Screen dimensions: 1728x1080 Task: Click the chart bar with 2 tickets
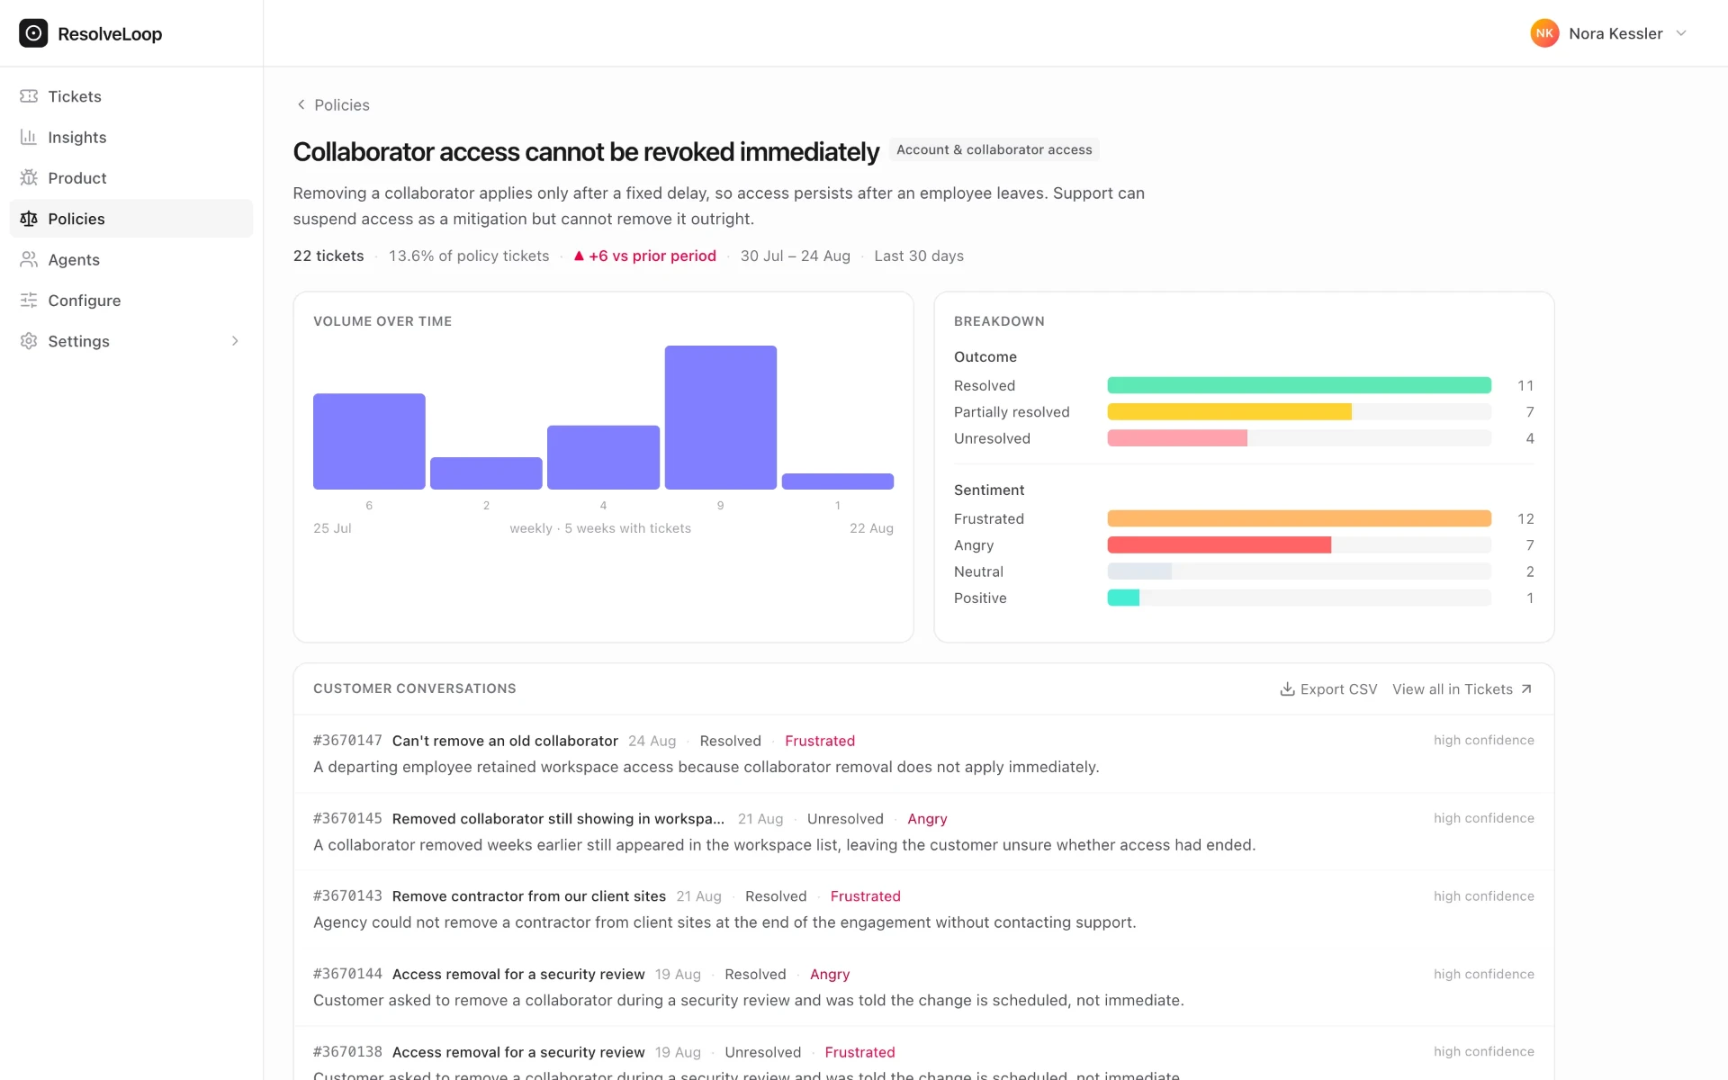coord(486,473)
